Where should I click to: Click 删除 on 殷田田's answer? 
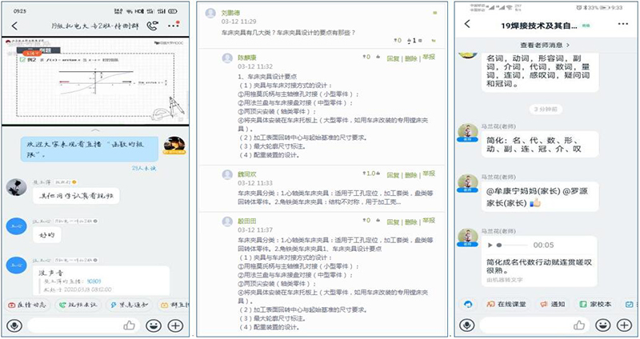click(x=411, y=219)
